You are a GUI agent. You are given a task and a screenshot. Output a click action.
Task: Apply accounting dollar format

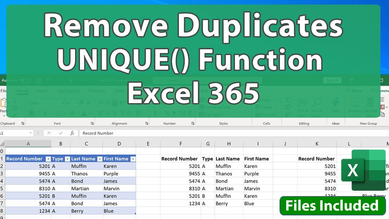tap(155, 113)
